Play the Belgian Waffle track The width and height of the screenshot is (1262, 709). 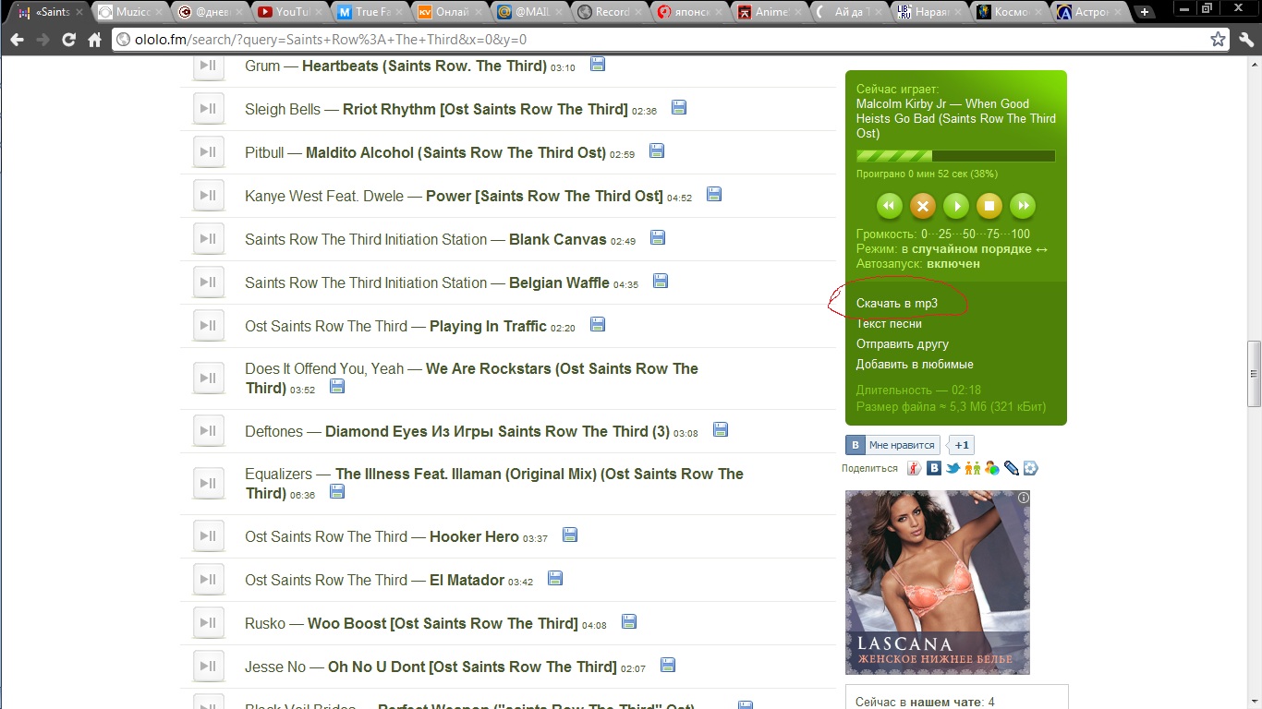pos(209,282)
